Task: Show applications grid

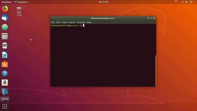Action: point(5,106)
